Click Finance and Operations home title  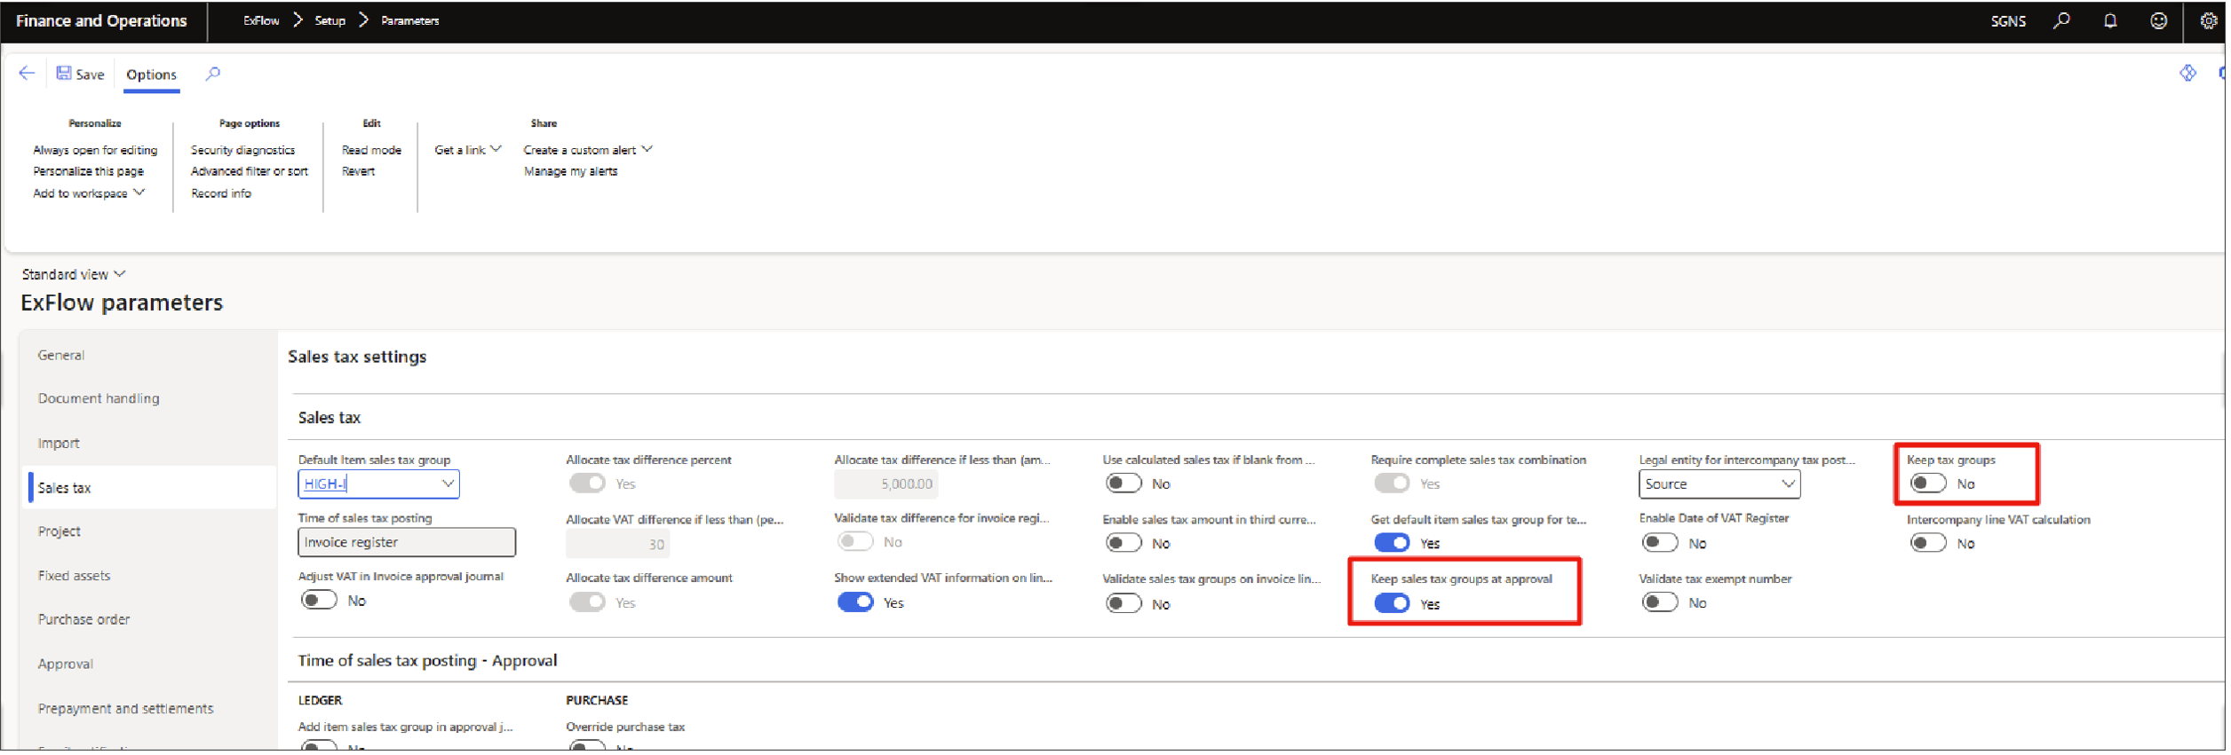tap(101, 20)
